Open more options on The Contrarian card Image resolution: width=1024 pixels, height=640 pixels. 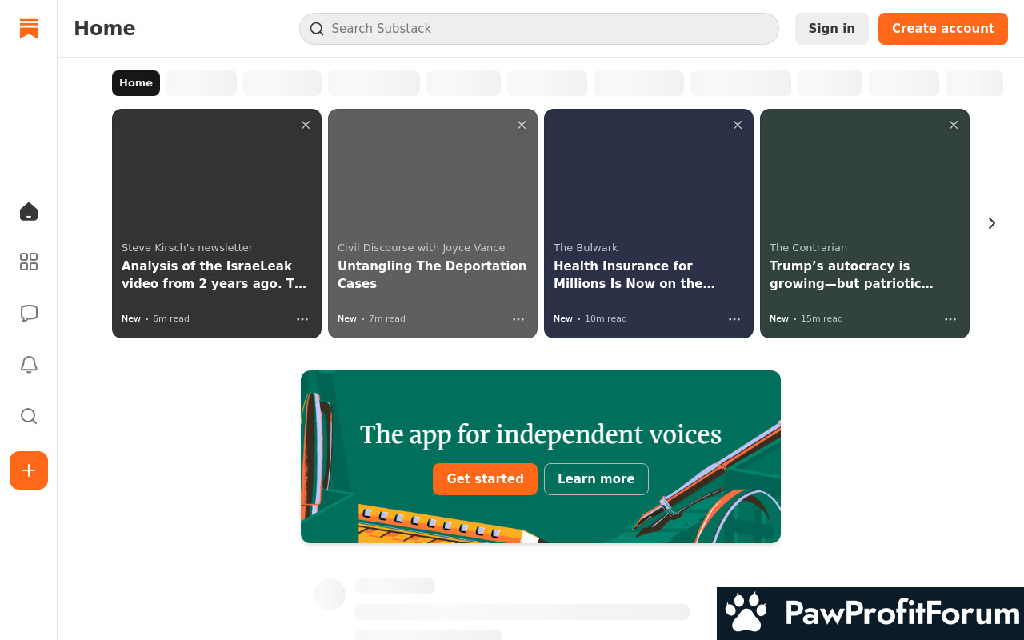click(950, 319)
